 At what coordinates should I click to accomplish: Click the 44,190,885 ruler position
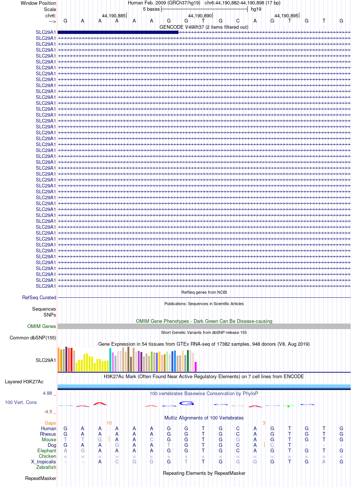(114, 16)
